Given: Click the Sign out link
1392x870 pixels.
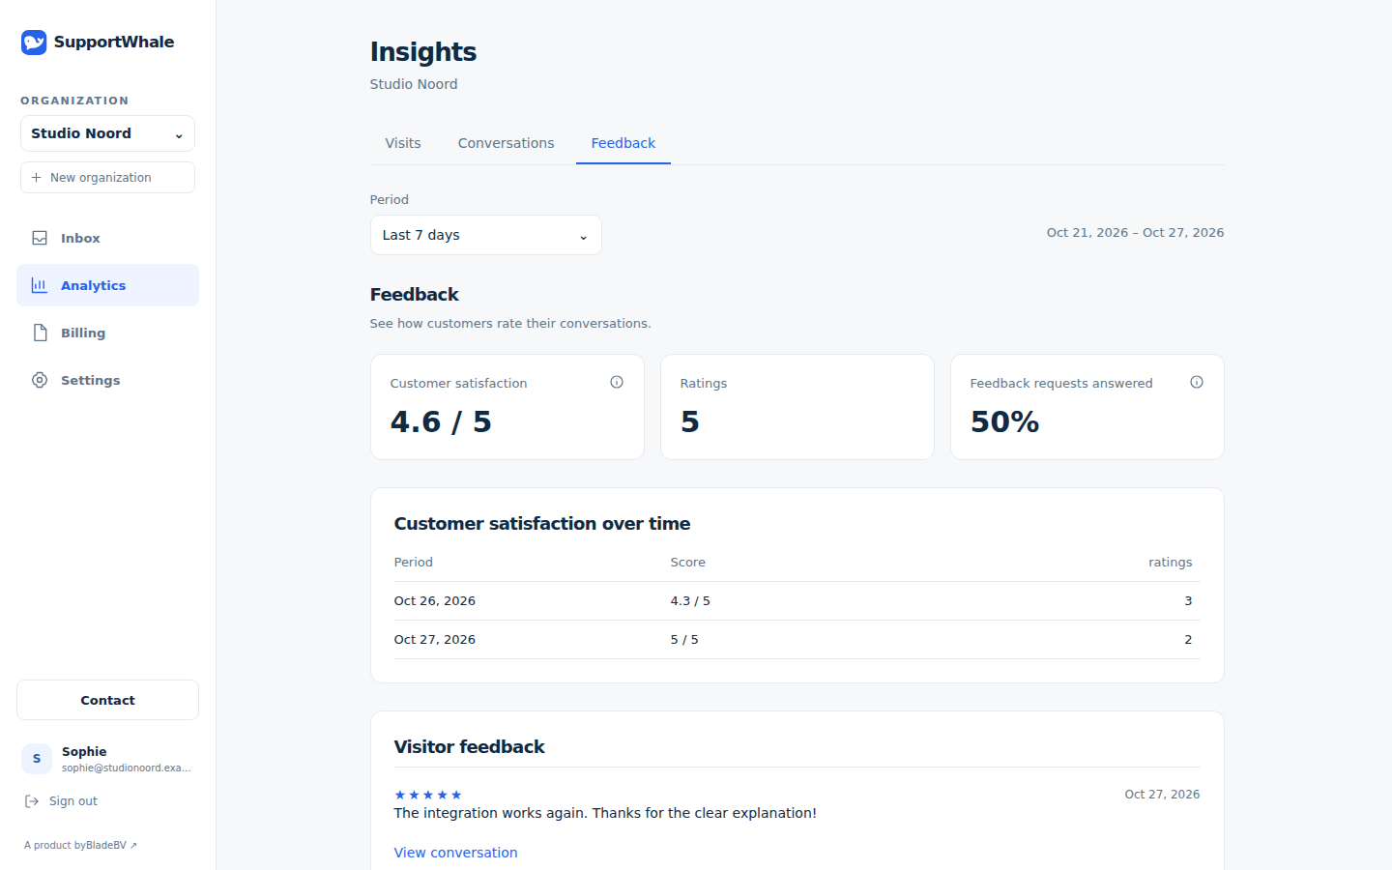Looking at the screenshot, I should coord(61,801).
